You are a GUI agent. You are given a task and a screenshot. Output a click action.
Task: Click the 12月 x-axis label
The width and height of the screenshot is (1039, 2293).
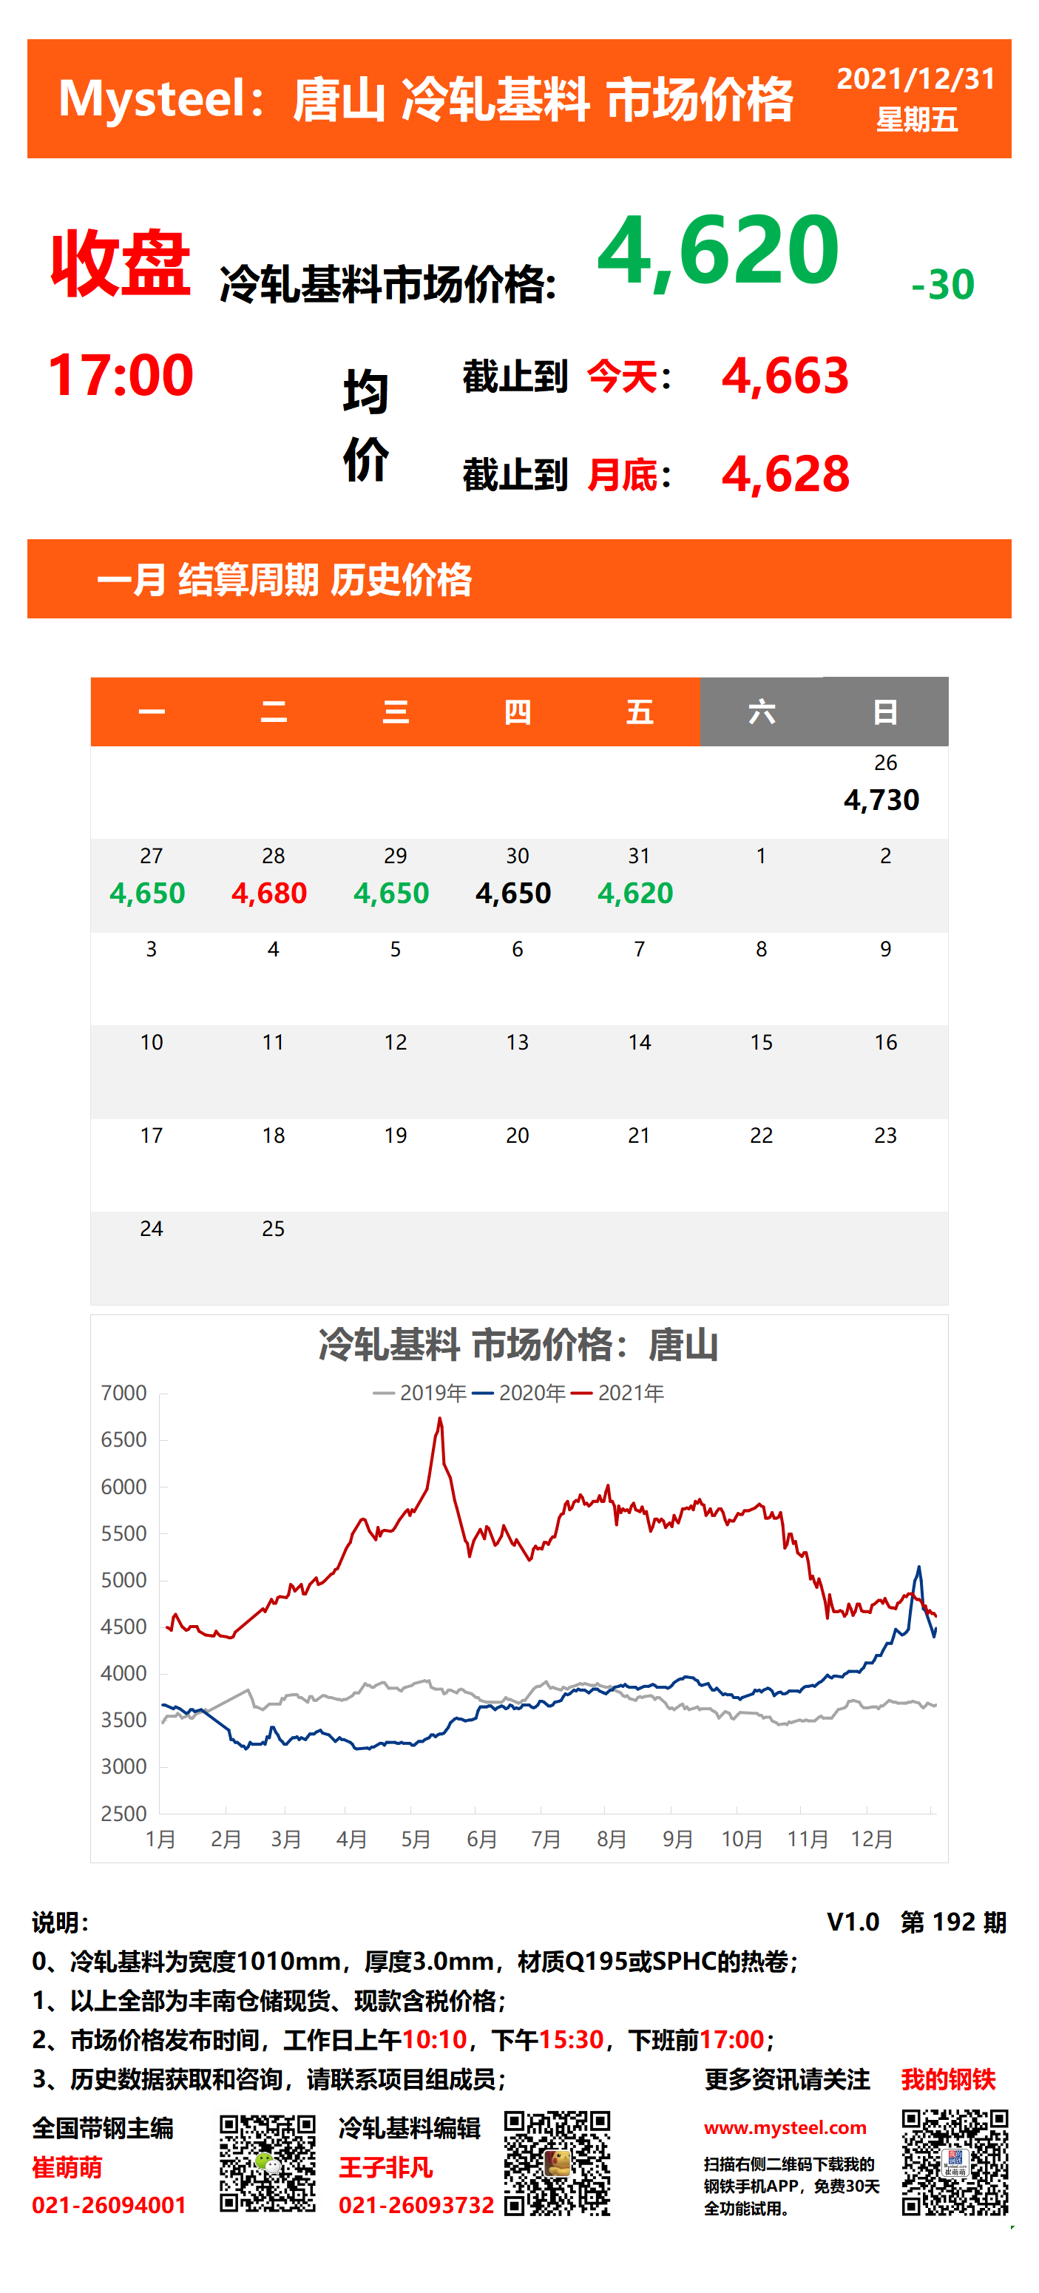(x=871, y=1839)
